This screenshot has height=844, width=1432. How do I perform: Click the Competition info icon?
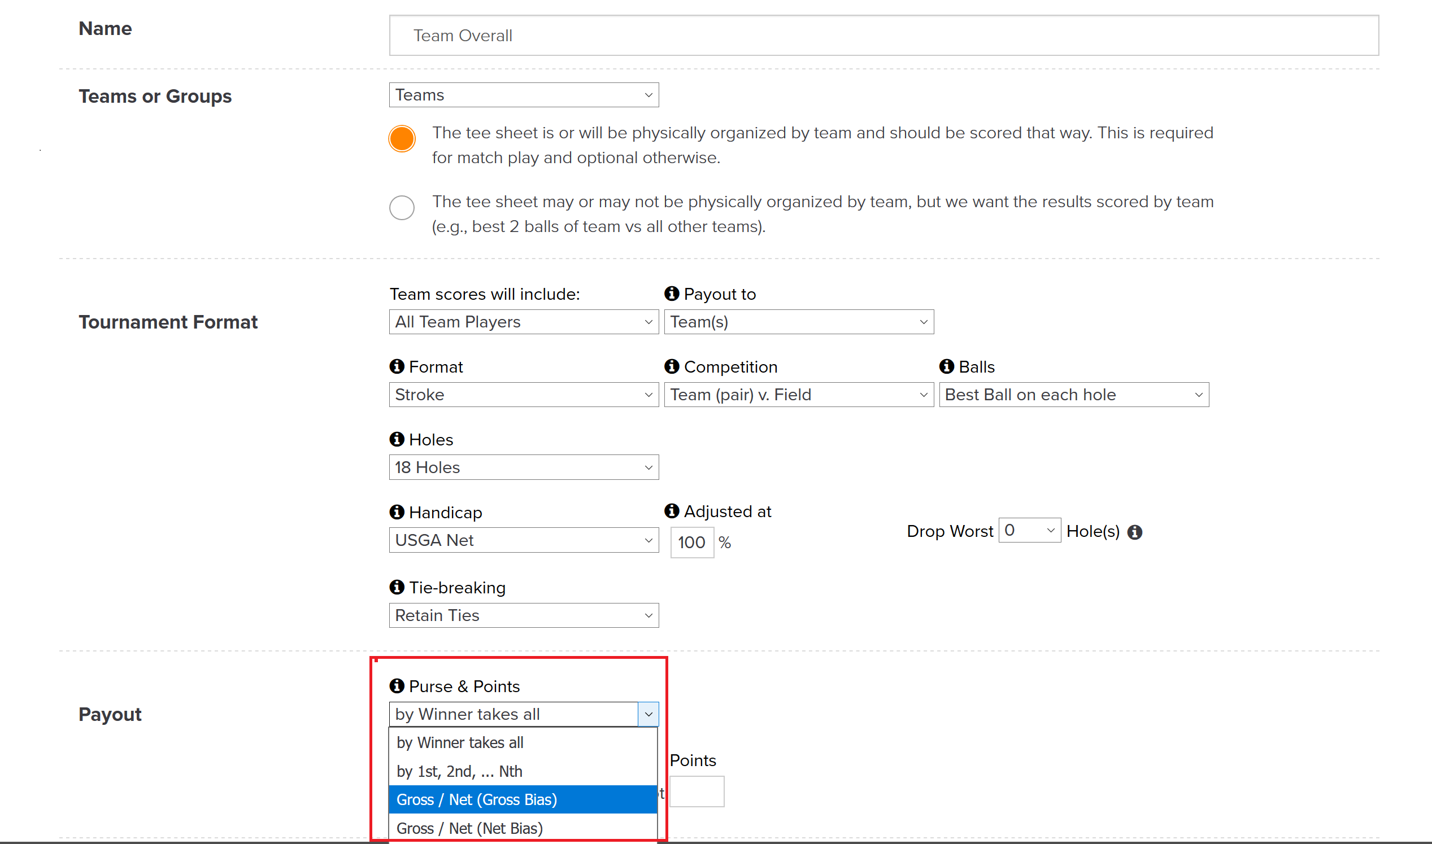671,366
